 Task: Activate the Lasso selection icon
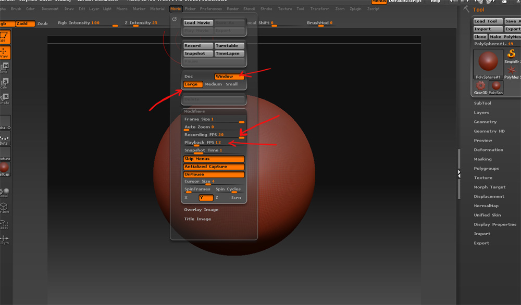point(4,224)
